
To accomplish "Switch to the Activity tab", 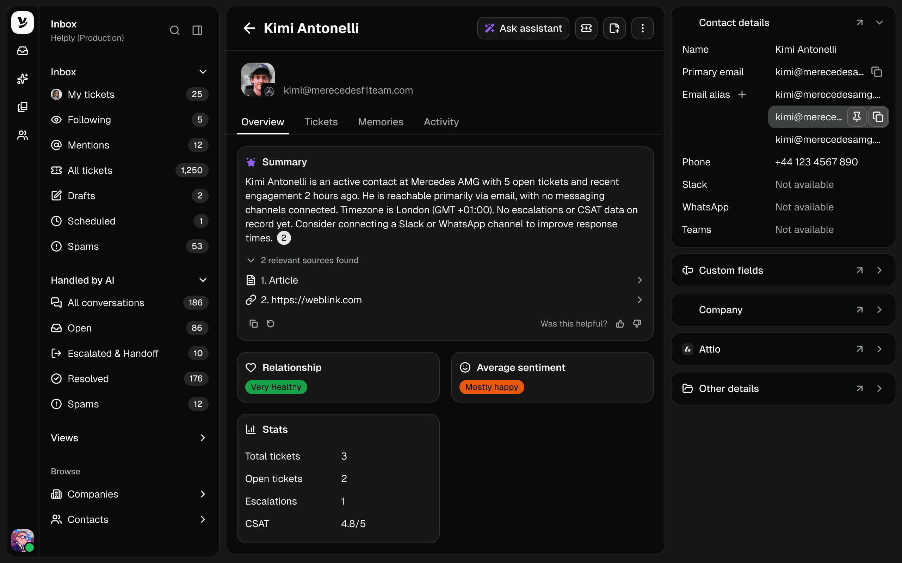I will (441, 122).
